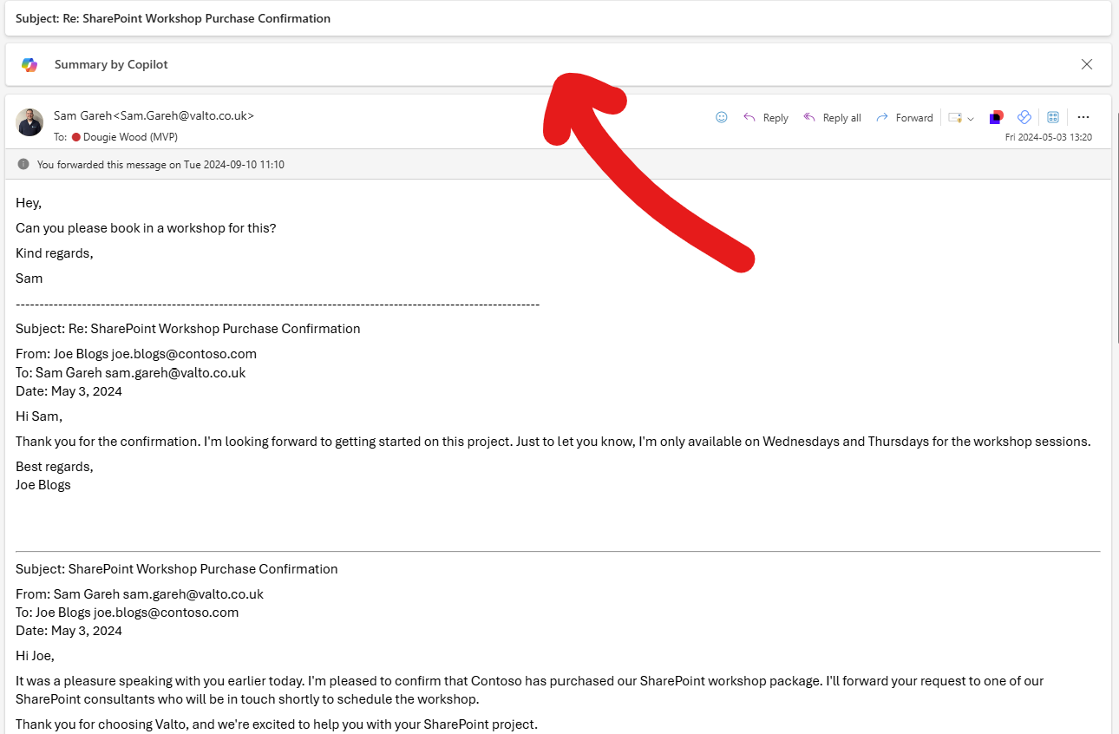Screen dimensions: 1119x734
Task: Click Reply all button
Action: [832, 117]
